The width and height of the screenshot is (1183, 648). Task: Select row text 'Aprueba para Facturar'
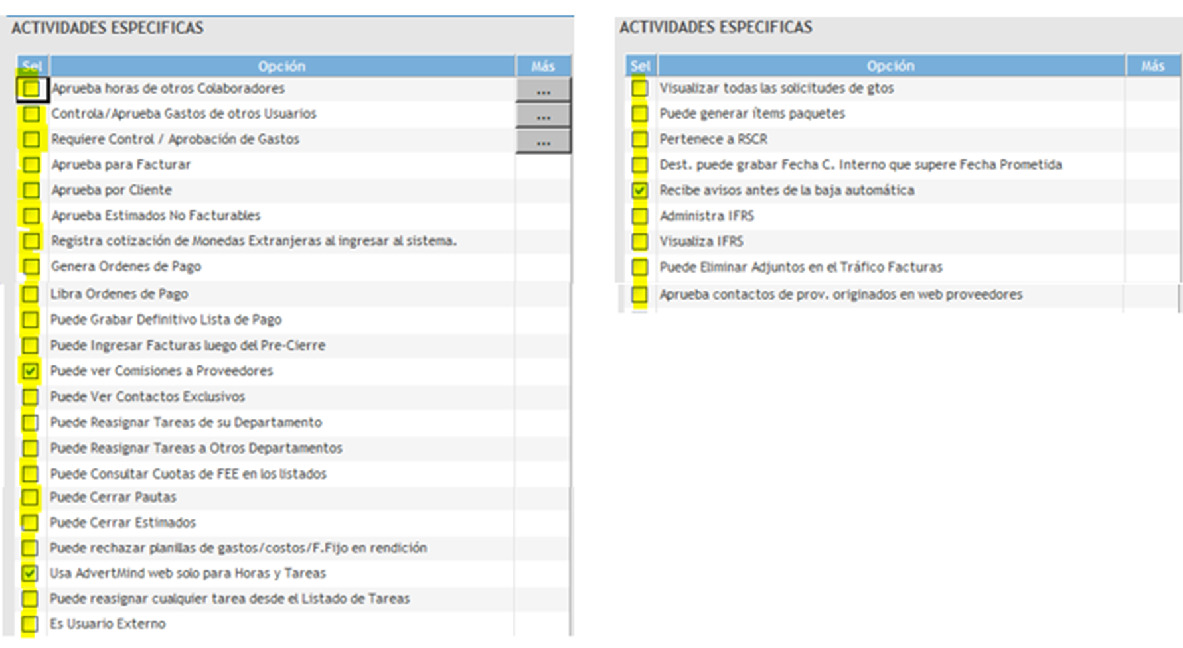(x=121, y=164)
